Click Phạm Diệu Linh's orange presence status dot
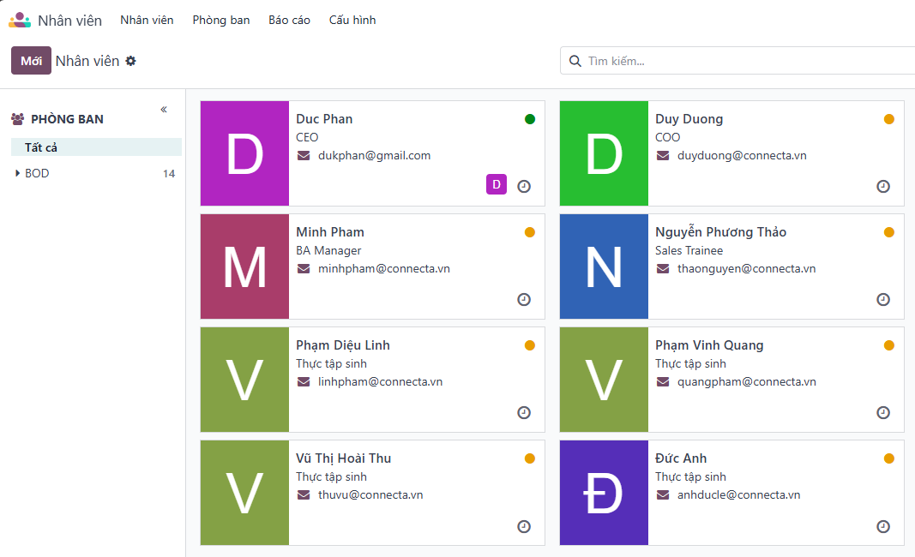Image resolution: width=915 pixels, height=557 pixels. (530, 345)
